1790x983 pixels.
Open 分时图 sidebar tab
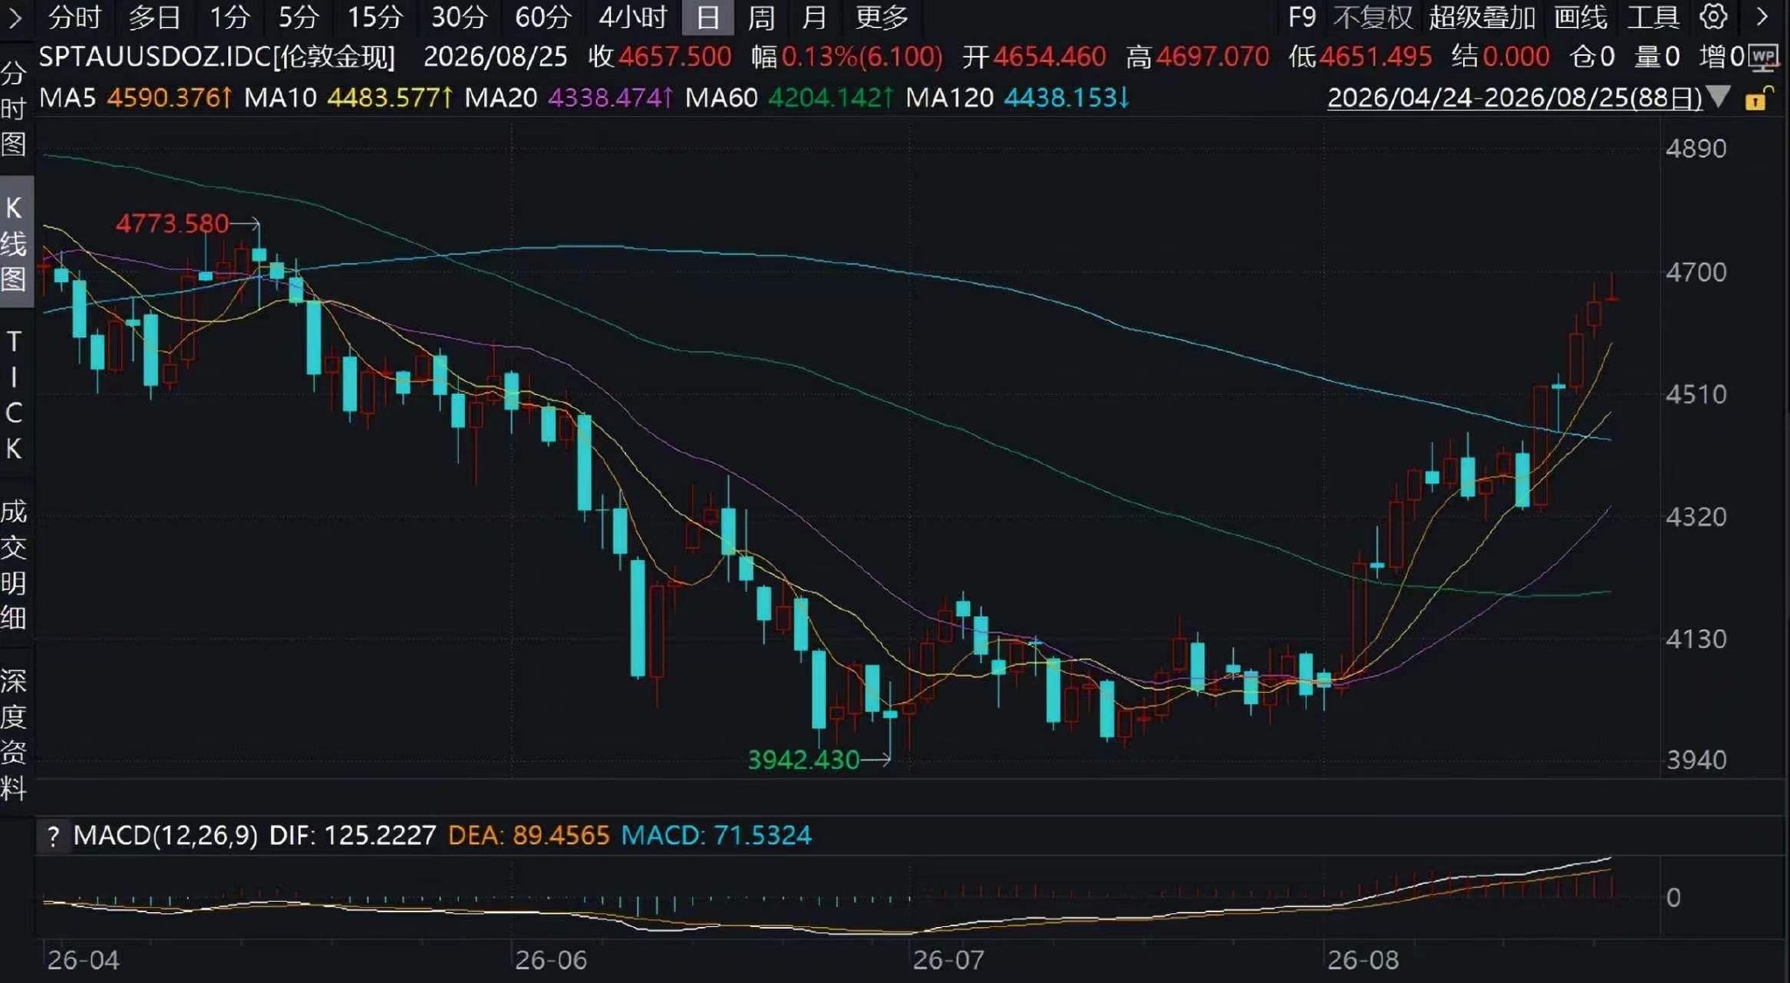coord(14,108)
